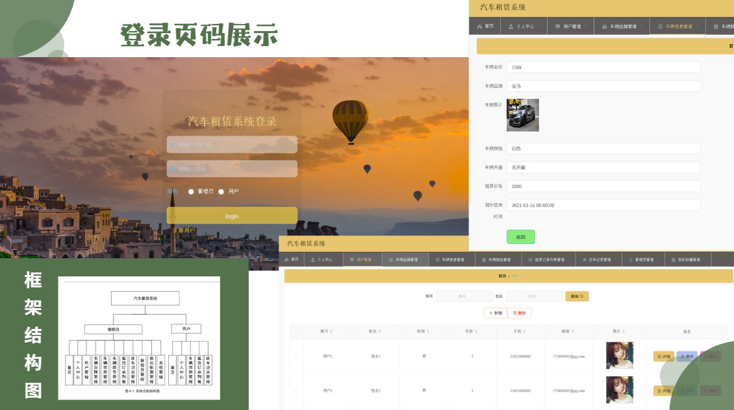Click the 查询 search button
Image resolution: width=734 pixels, height=410 pixels.
click(x=577, y=296)
